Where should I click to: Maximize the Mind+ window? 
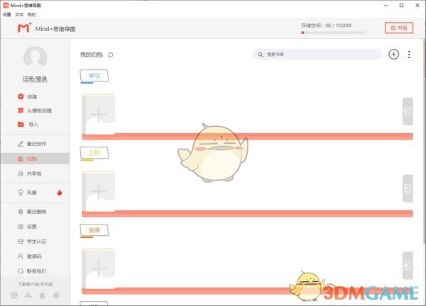[401, 6]
